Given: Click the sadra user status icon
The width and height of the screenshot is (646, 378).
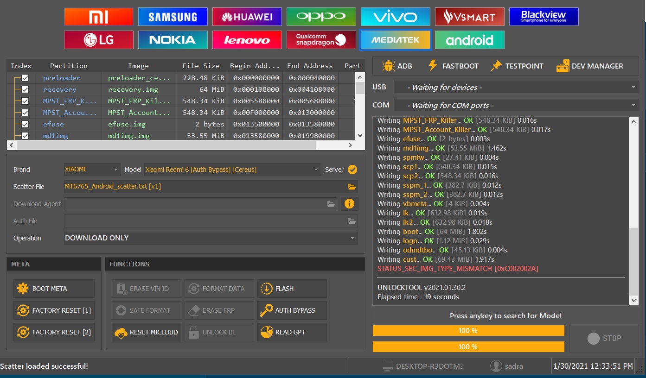Looking at the screenshot, I should pyautogui.click(x=496, y=366).
